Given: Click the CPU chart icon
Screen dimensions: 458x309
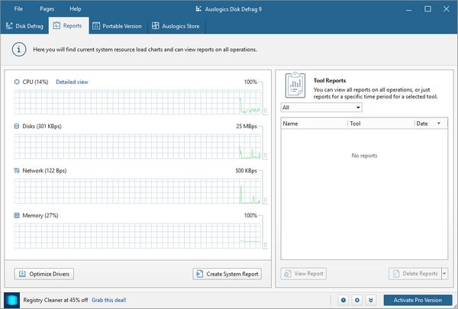Looking at the screenshot, I should 17,82.
